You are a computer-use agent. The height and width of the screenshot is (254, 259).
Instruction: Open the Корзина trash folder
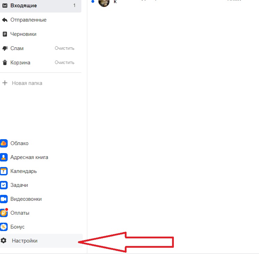click(20, 63)
